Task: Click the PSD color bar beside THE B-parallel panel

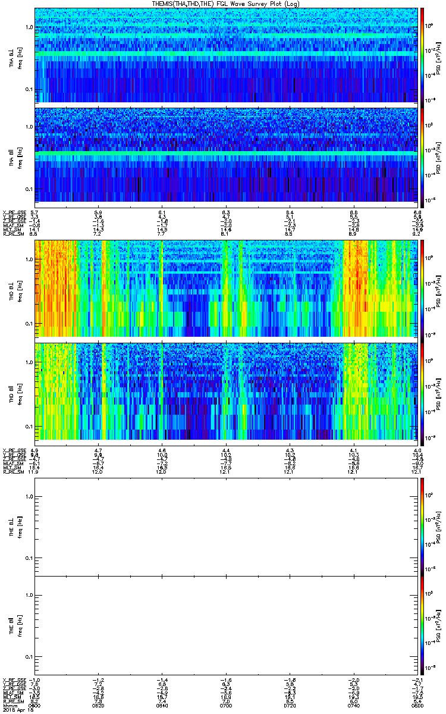Action: pyautogui.click(x=422, y=625)
